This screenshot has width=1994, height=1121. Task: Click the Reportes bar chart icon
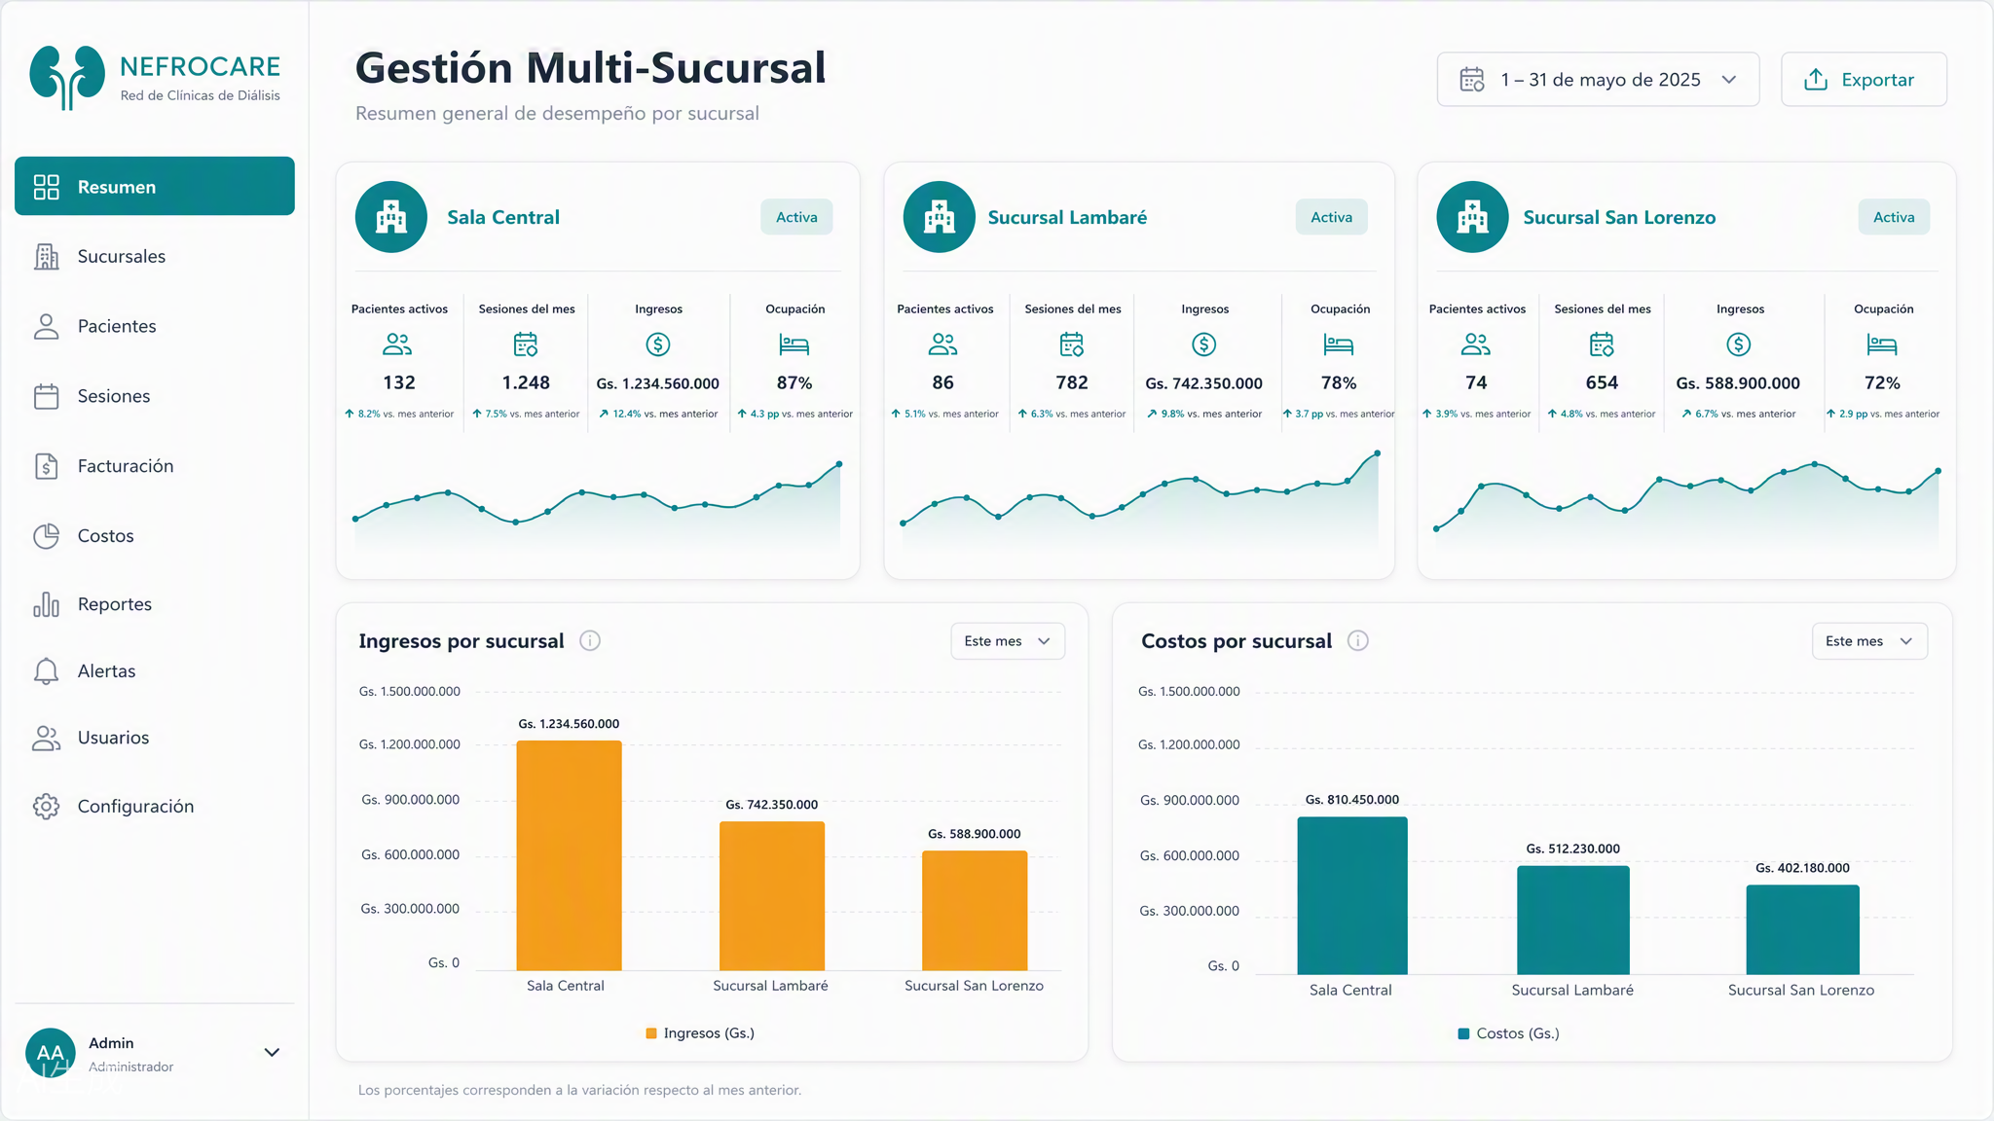tap(46, 604)
